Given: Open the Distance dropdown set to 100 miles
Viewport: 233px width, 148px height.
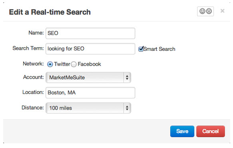Looking at the screenshot, I should pos(88,108).
